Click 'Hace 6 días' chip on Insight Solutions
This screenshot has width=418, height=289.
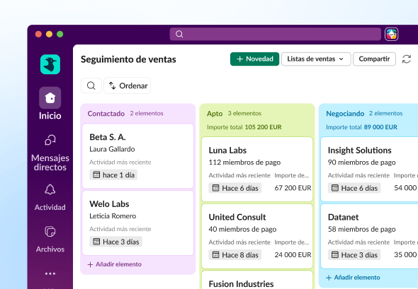[x=354, y=188]
